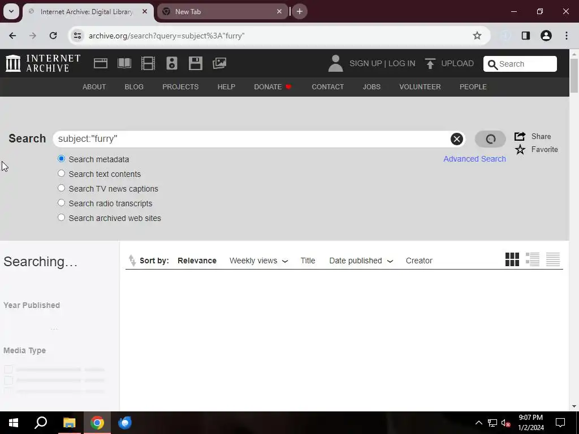Screen dimensions: 579x434
Task: Switch to tile grid view
Action: point(512,259)
